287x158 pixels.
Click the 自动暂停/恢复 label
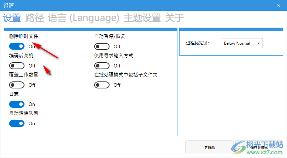coord(110,36)
